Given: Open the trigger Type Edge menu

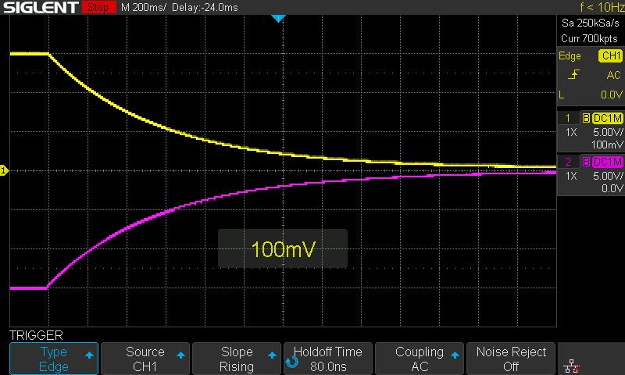Looking at the screenshot, I should click(x=54, y=359).
